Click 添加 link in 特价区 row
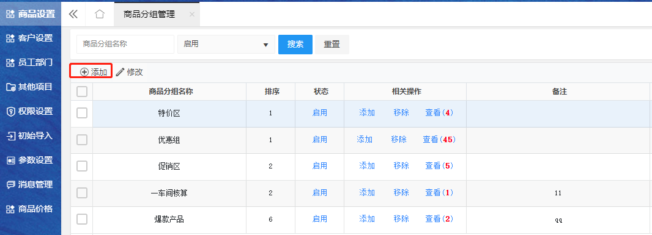652x235 pixels. (367, 113)
